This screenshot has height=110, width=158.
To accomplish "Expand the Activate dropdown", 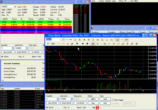I will (x=121, y=103).
